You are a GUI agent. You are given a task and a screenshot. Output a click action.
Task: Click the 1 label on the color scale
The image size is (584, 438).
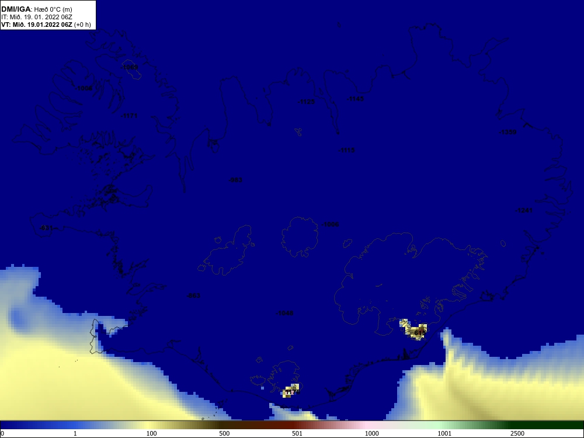pyautogui.click(x=75, y=433)
